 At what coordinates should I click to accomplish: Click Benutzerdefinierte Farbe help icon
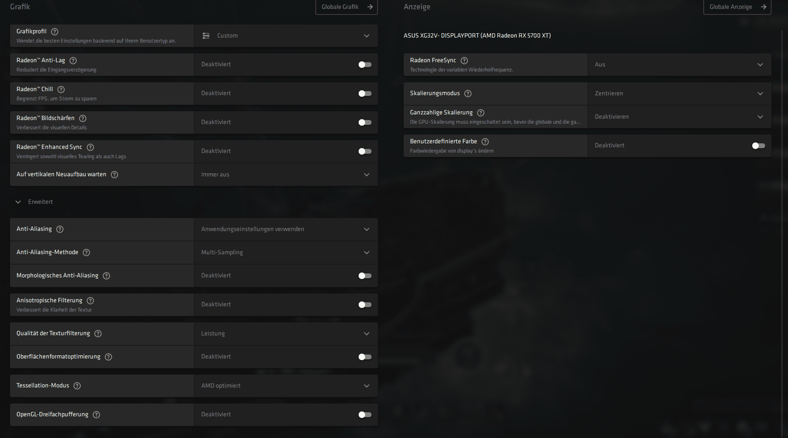(x=485, y=142)
